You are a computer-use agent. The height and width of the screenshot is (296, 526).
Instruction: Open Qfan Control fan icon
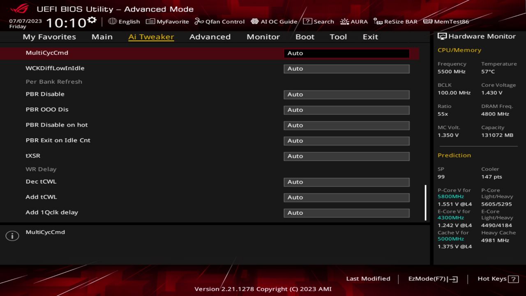[x=199, y=21]
